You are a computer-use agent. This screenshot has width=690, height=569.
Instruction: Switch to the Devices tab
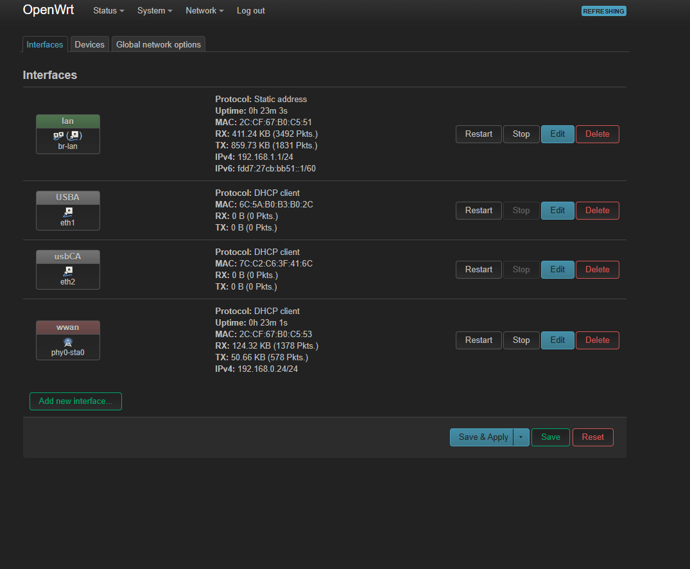pos(89,44)
